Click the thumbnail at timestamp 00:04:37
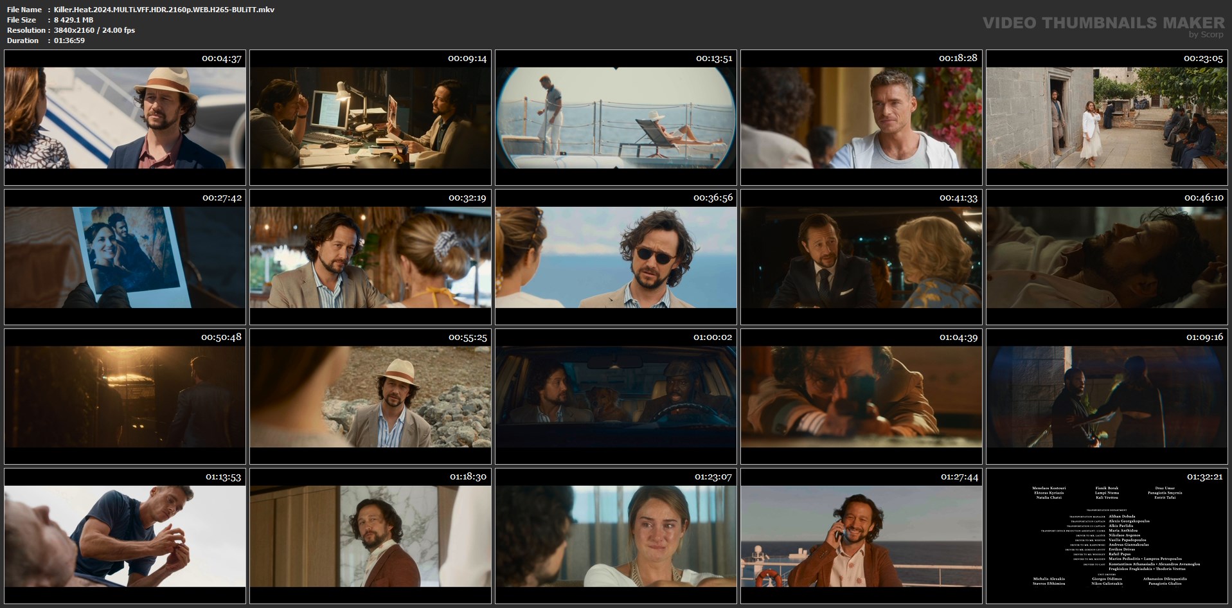1232x608 pixels. tap(125, 118)
